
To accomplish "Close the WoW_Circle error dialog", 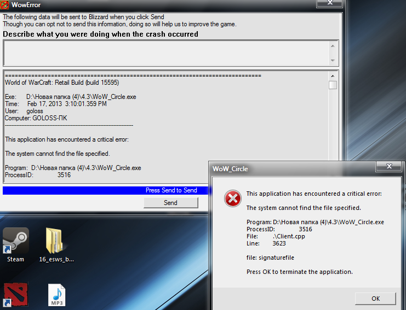I will [x=389, y=166].
